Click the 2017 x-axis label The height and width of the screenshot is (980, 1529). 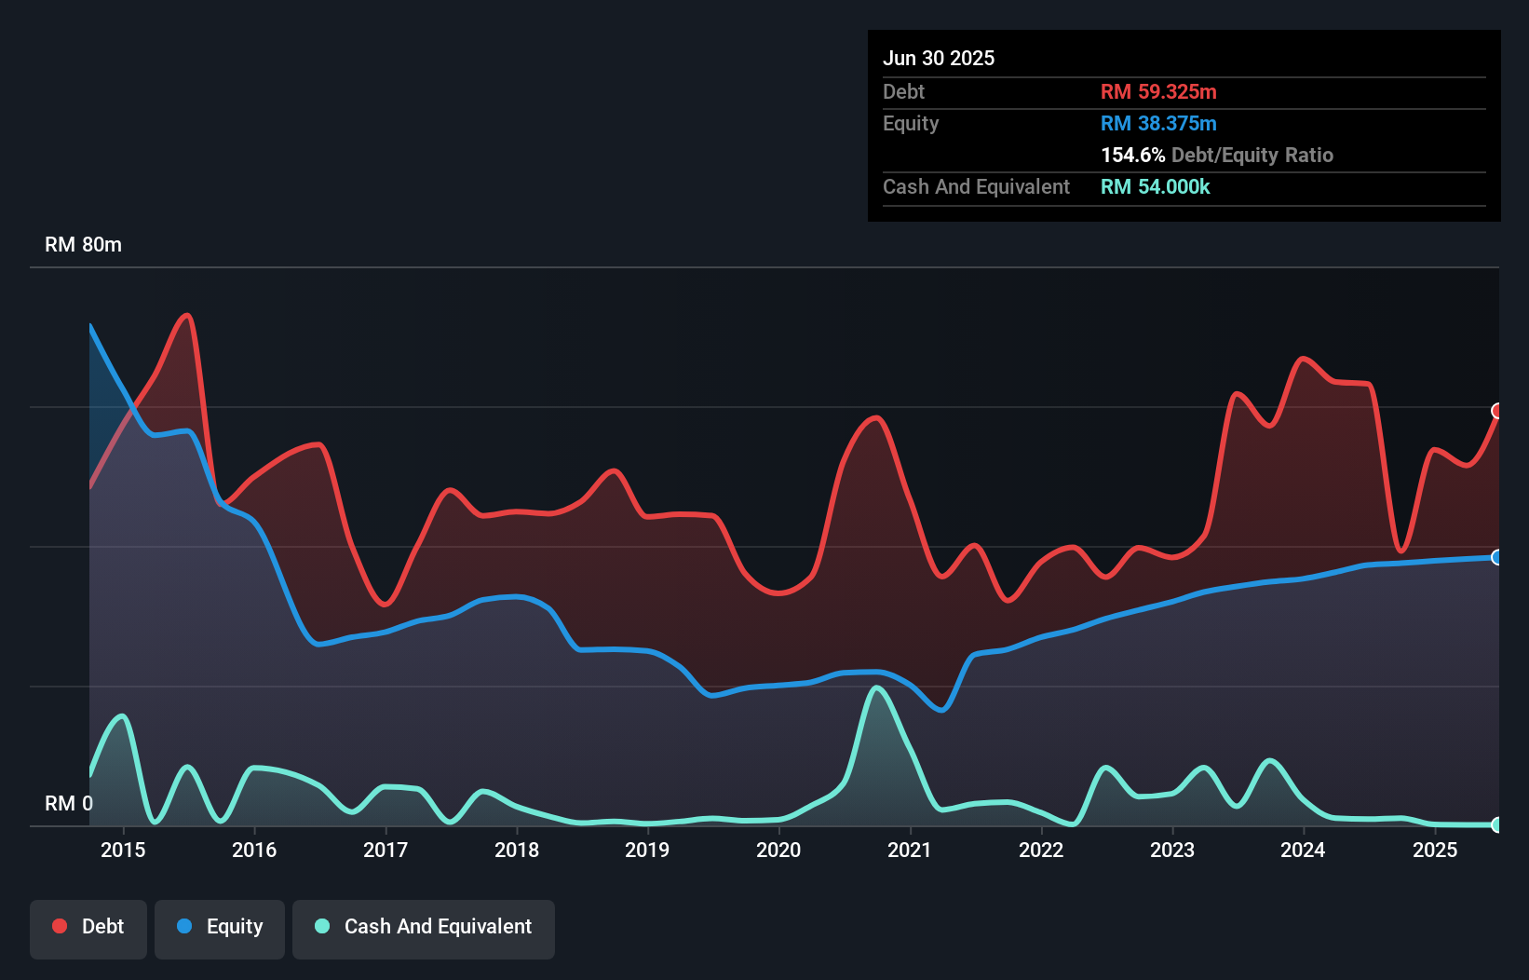(386, 850)
